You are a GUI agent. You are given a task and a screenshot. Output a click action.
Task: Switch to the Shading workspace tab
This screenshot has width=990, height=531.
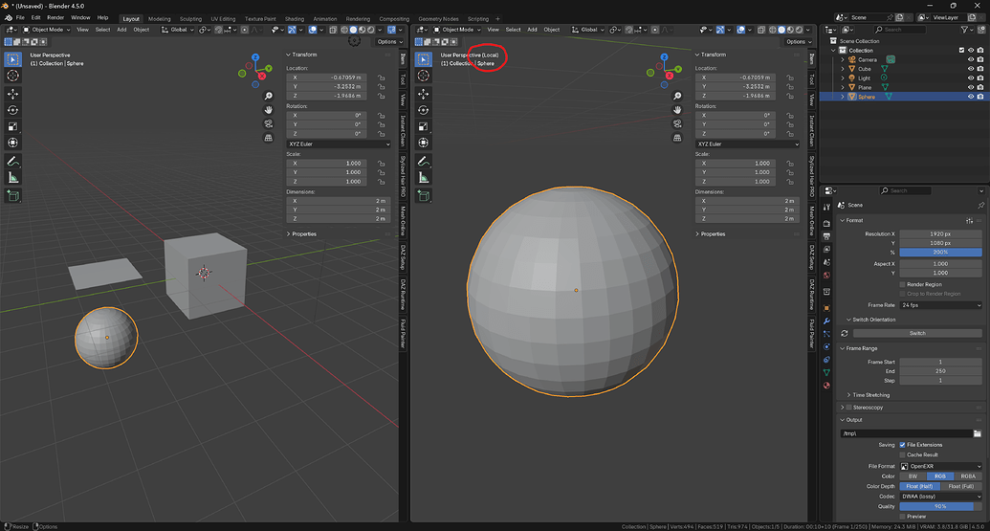click(x=295, y=19)
